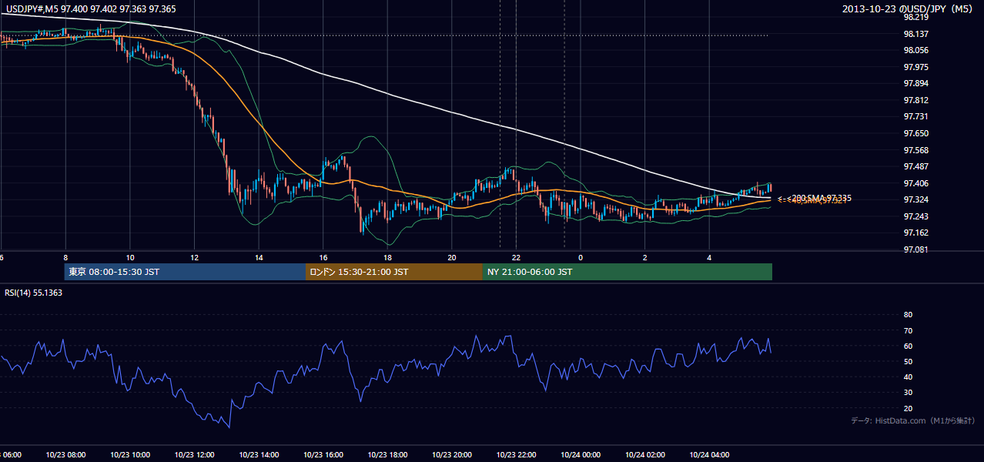The height and width of the screenshot is (462, 984).
Task: Select the NY 21:00-06:00 JST session bar
Action: coord(628,272)
